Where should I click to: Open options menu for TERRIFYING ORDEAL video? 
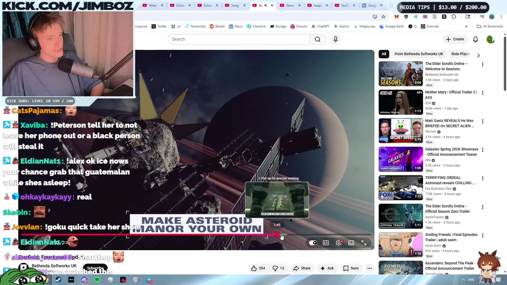point(482,179)
